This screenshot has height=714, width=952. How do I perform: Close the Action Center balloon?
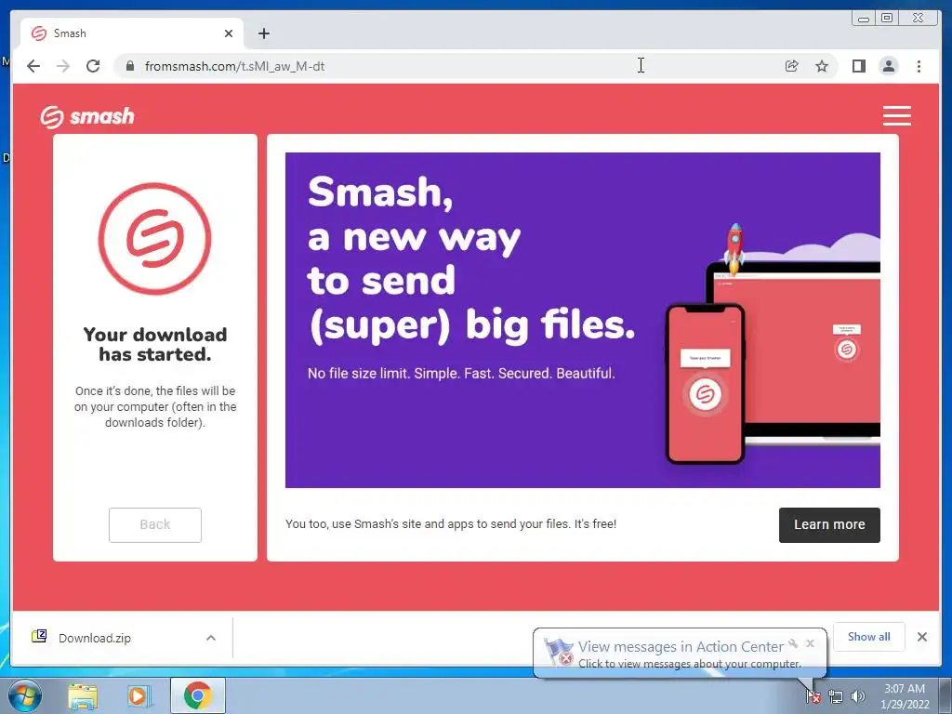point(810,643)
